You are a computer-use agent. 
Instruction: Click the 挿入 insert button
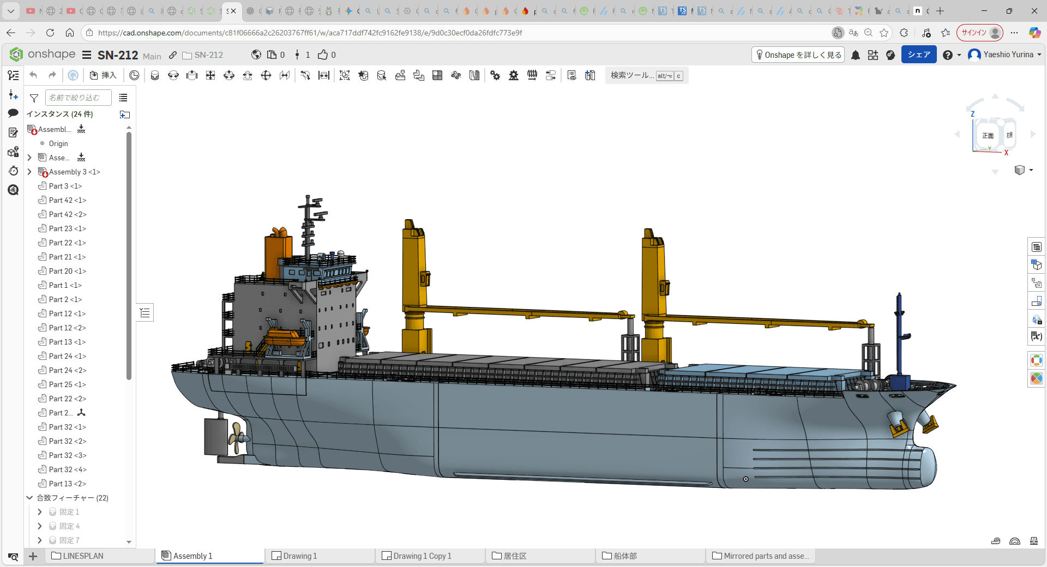click(103, 75)
